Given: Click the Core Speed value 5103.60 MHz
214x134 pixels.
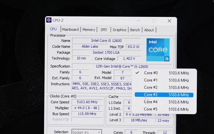Looking at the screenshot, I should [87, 102].
